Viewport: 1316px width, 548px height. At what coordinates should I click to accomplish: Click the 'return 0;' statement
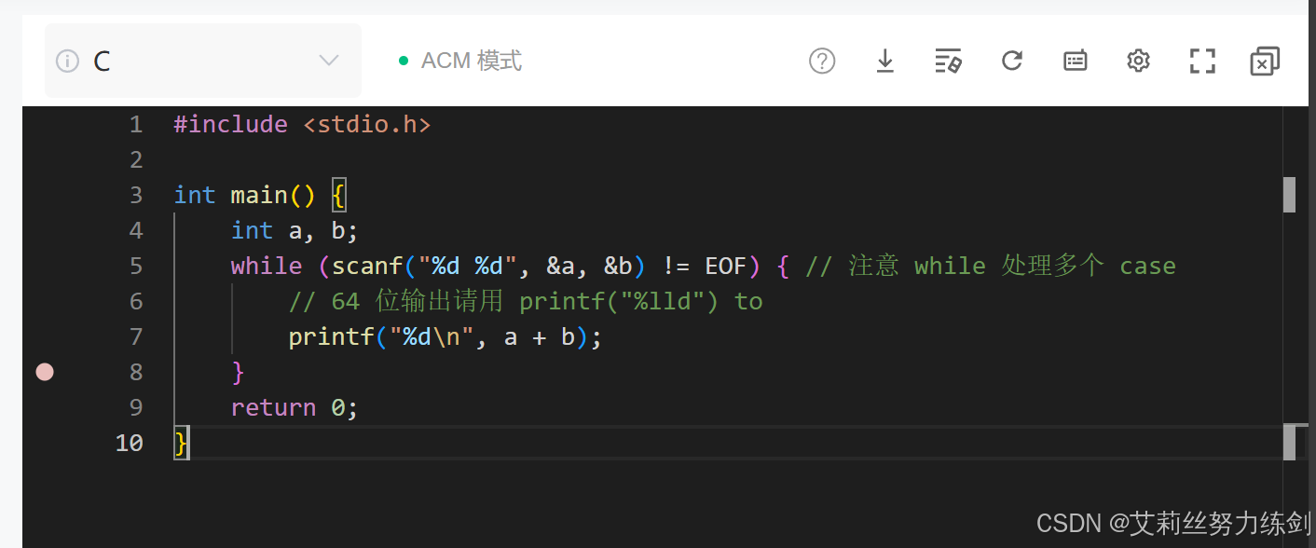coord(295,407)
